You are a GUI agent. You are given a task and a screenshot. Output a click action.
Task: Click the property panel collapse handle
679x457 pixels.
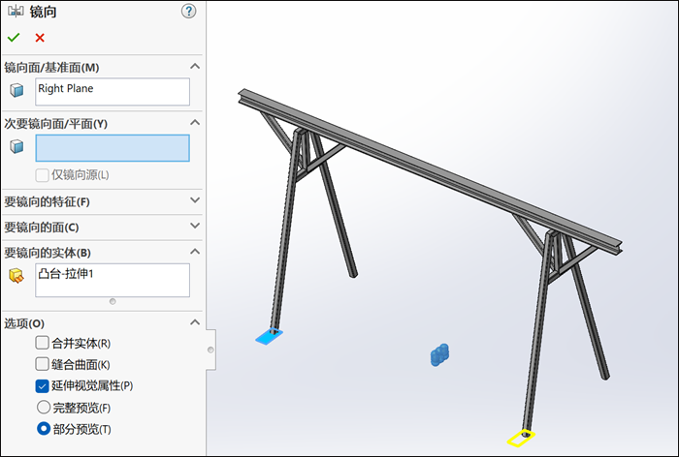coord(210,350)
